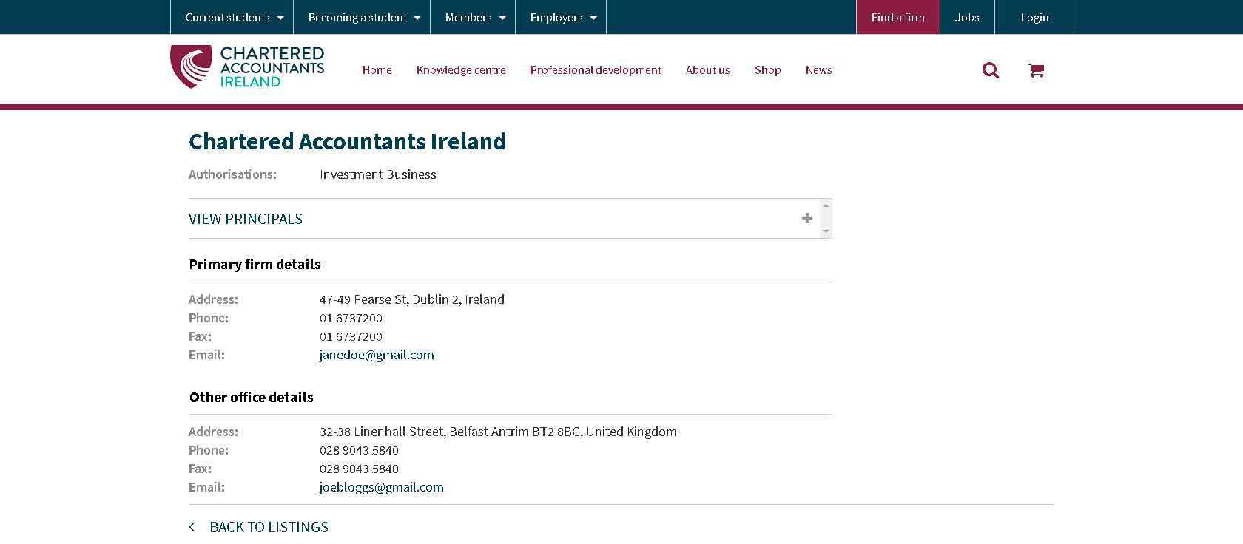
Task: Go to Find a firm
Action: coord(897,17)
